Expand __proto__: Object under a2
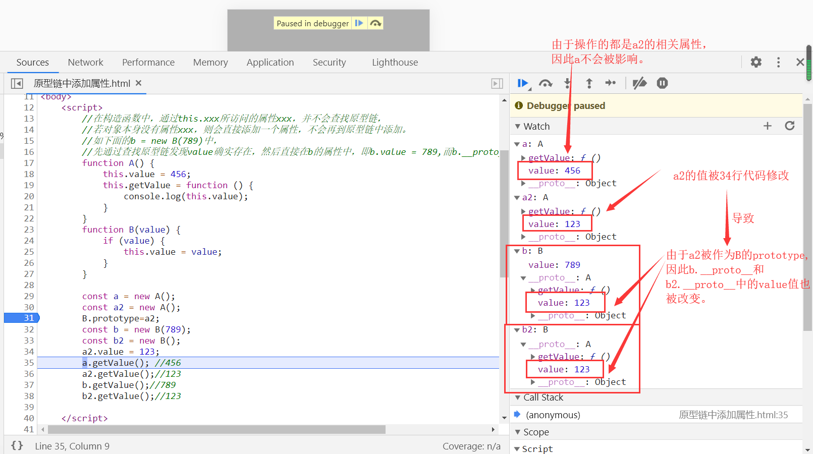 coord(523,237)
